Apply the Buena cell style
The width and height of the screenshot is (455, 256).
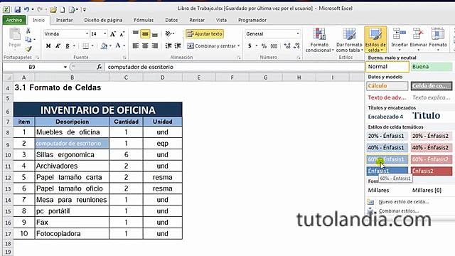pyautogui.click(x=432, y=67)
